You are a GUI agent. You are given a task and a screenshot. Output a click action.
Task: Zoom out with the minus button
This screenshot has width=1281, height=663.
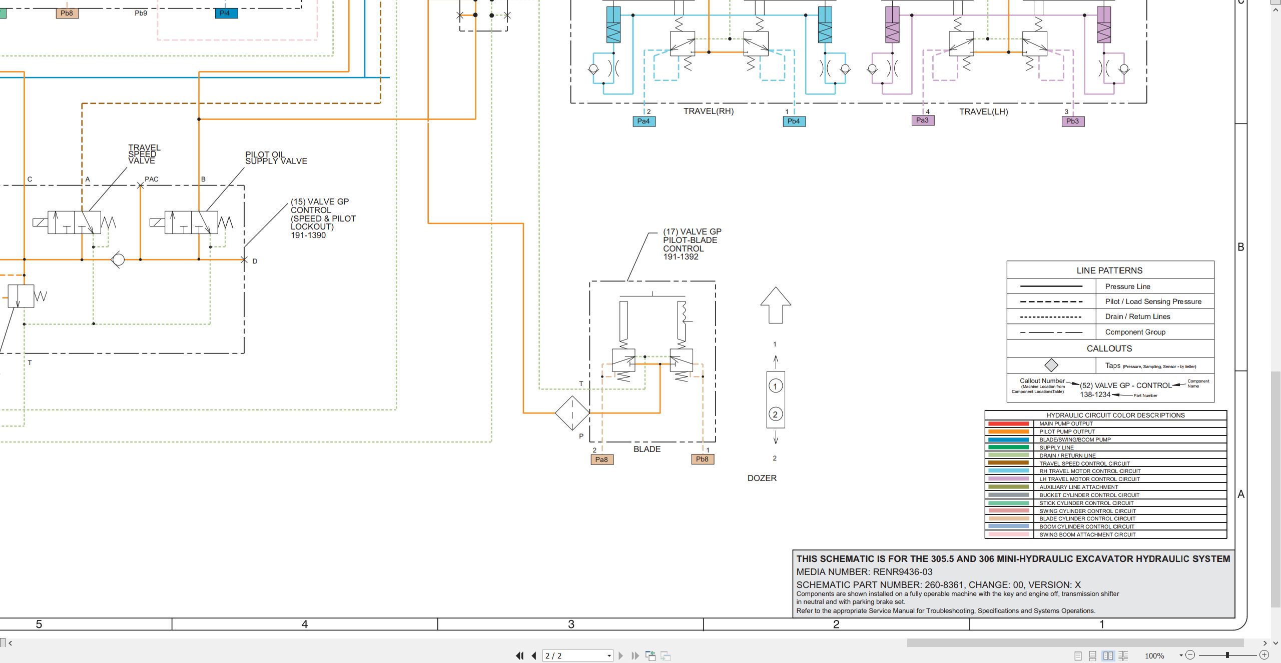[1190, 655]
